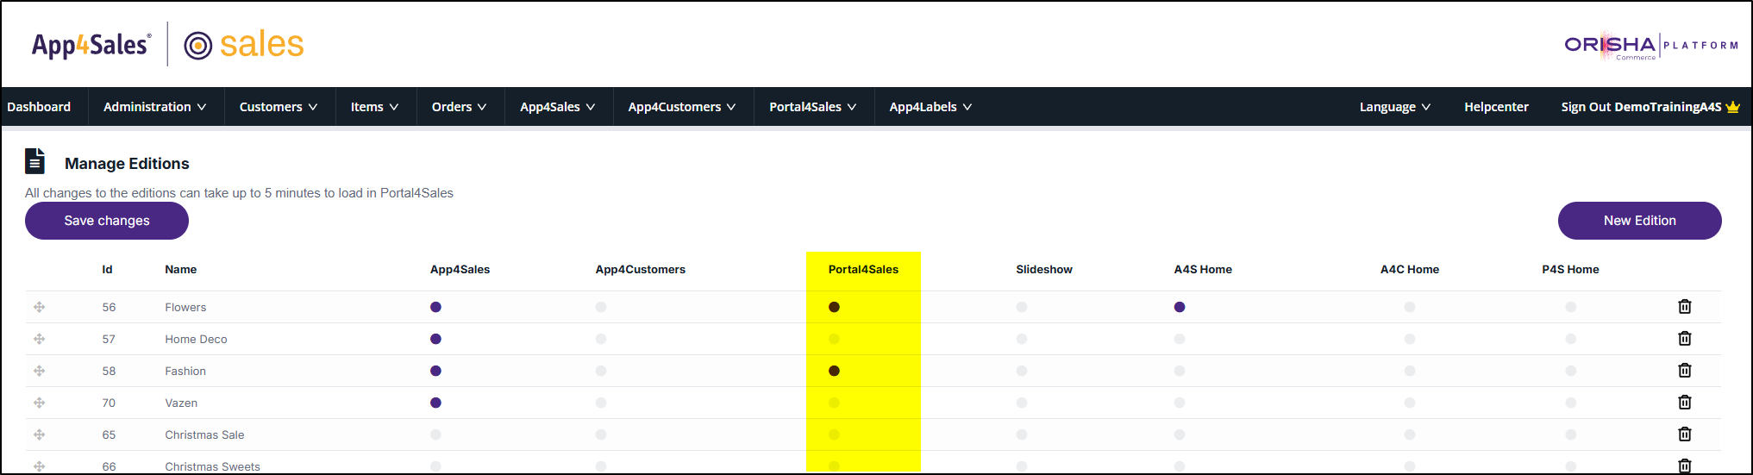1753x475 pixels.
Task: Delete the Flowers edition with trash icon
Action: pos(1684,307)
